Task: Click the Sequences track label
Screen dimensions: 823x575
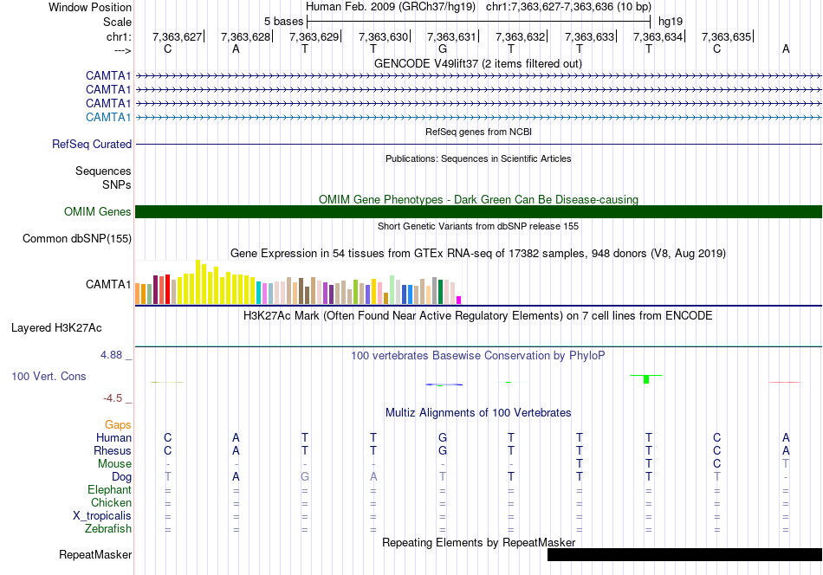Action: coord(103,171)
